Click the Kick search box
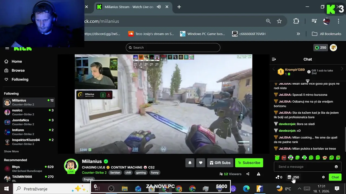346x194 pixels. pos(173,48)
